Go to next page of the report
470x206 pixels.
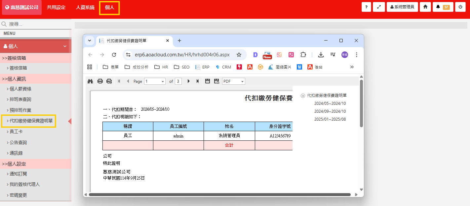(x=189, y=81)
